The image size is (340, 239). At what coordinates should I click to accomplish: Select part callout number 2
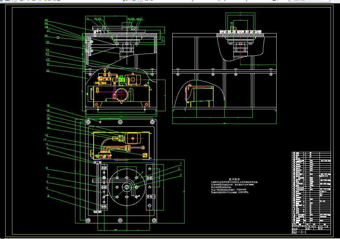179,168
